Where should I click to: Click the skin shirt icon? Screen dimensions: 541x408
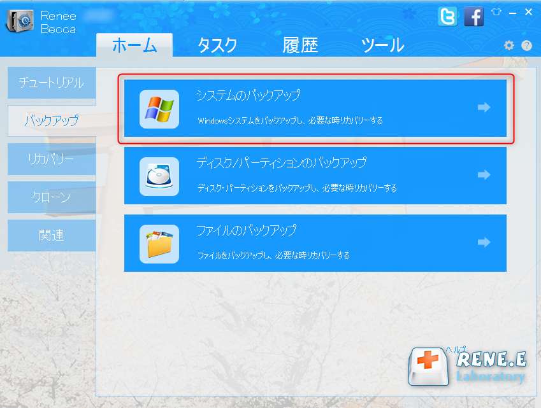pyautogui.click(x=496, y=12)
